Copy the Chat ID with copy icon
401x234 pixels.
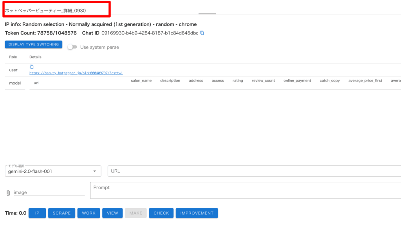pos(202,33)
